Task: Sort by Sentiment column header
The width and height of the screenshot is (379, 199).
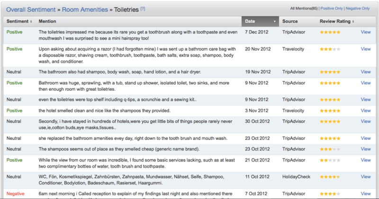Action: click(19, 21)
